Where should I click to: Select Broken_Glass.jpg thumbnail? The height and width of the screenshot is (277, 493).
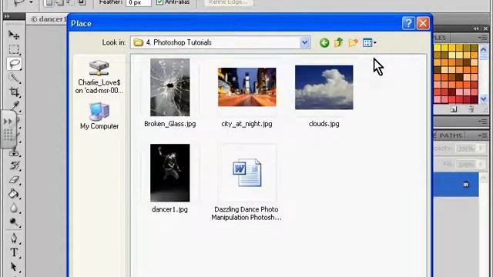(x=169, y=87)
